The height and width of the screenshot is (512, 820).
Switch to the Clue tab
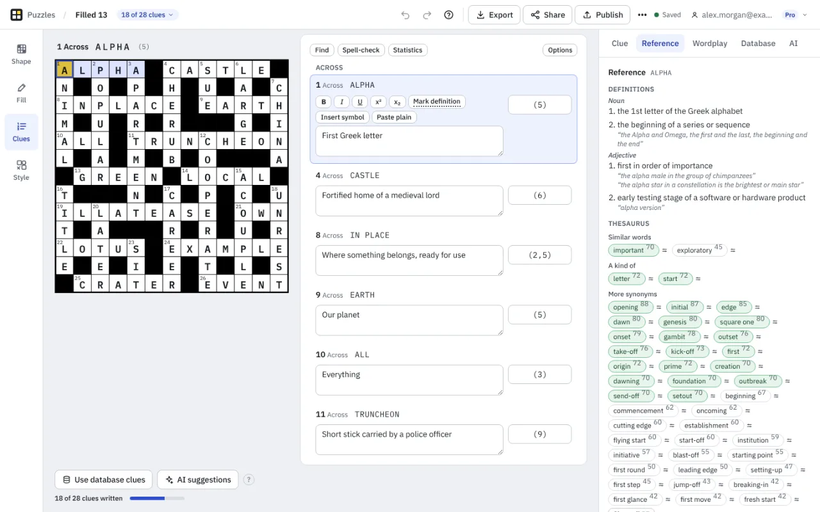[619, 44]
